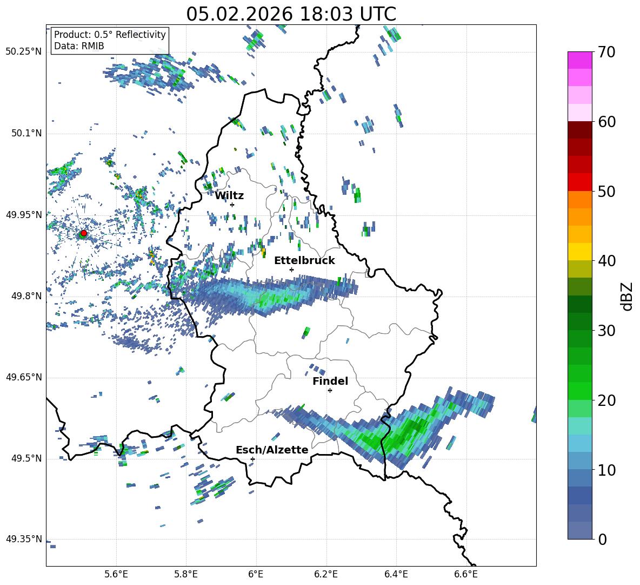Click the Wiltz city label
Screen dimensions: 640x585
229,196
